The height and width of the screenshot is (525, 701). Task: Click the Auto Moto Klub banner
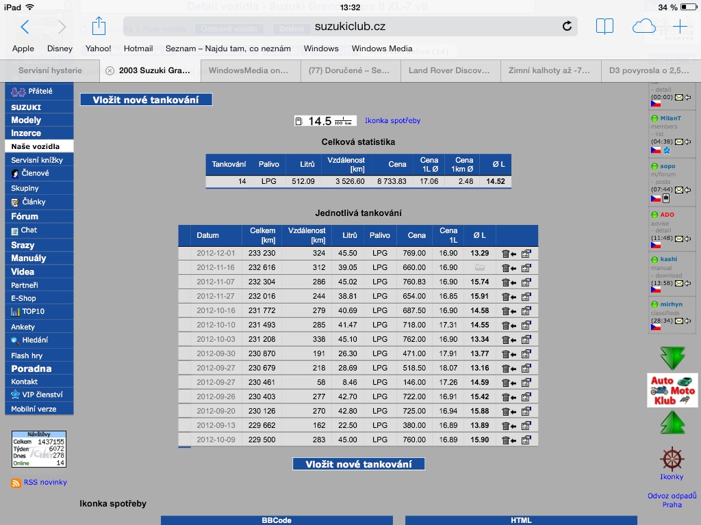pos(672,390)
